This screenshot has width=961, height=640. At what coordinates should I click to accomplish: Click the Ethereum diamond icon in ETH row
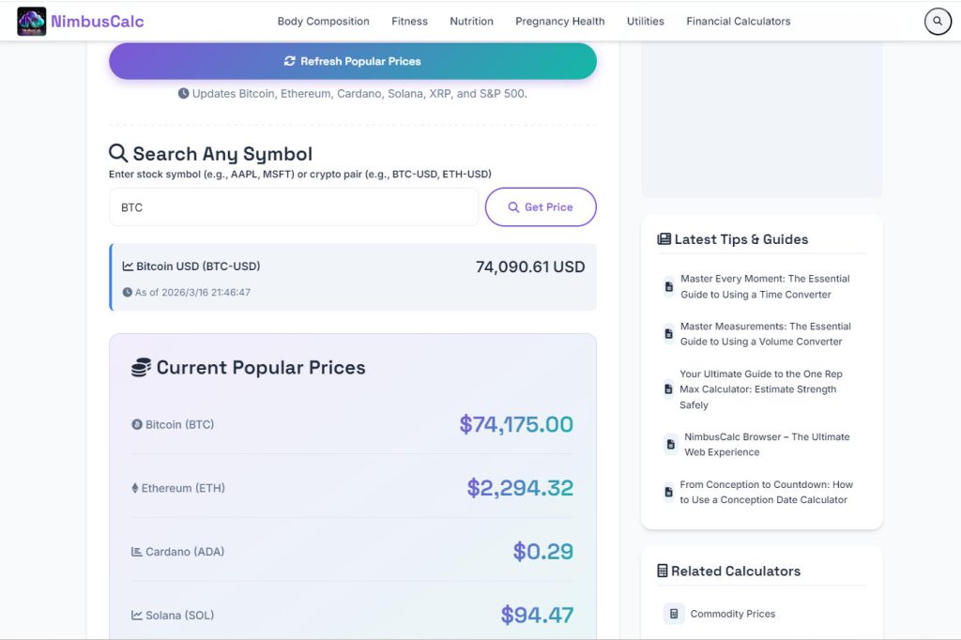coord(135,488)
